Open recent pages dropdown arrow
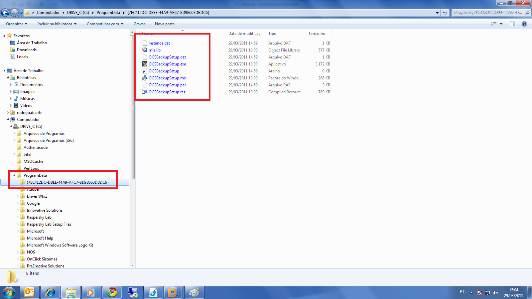Image resolution: width=532 pixels, height=299 pixels. pyautogui.click(x=21, y=13)
